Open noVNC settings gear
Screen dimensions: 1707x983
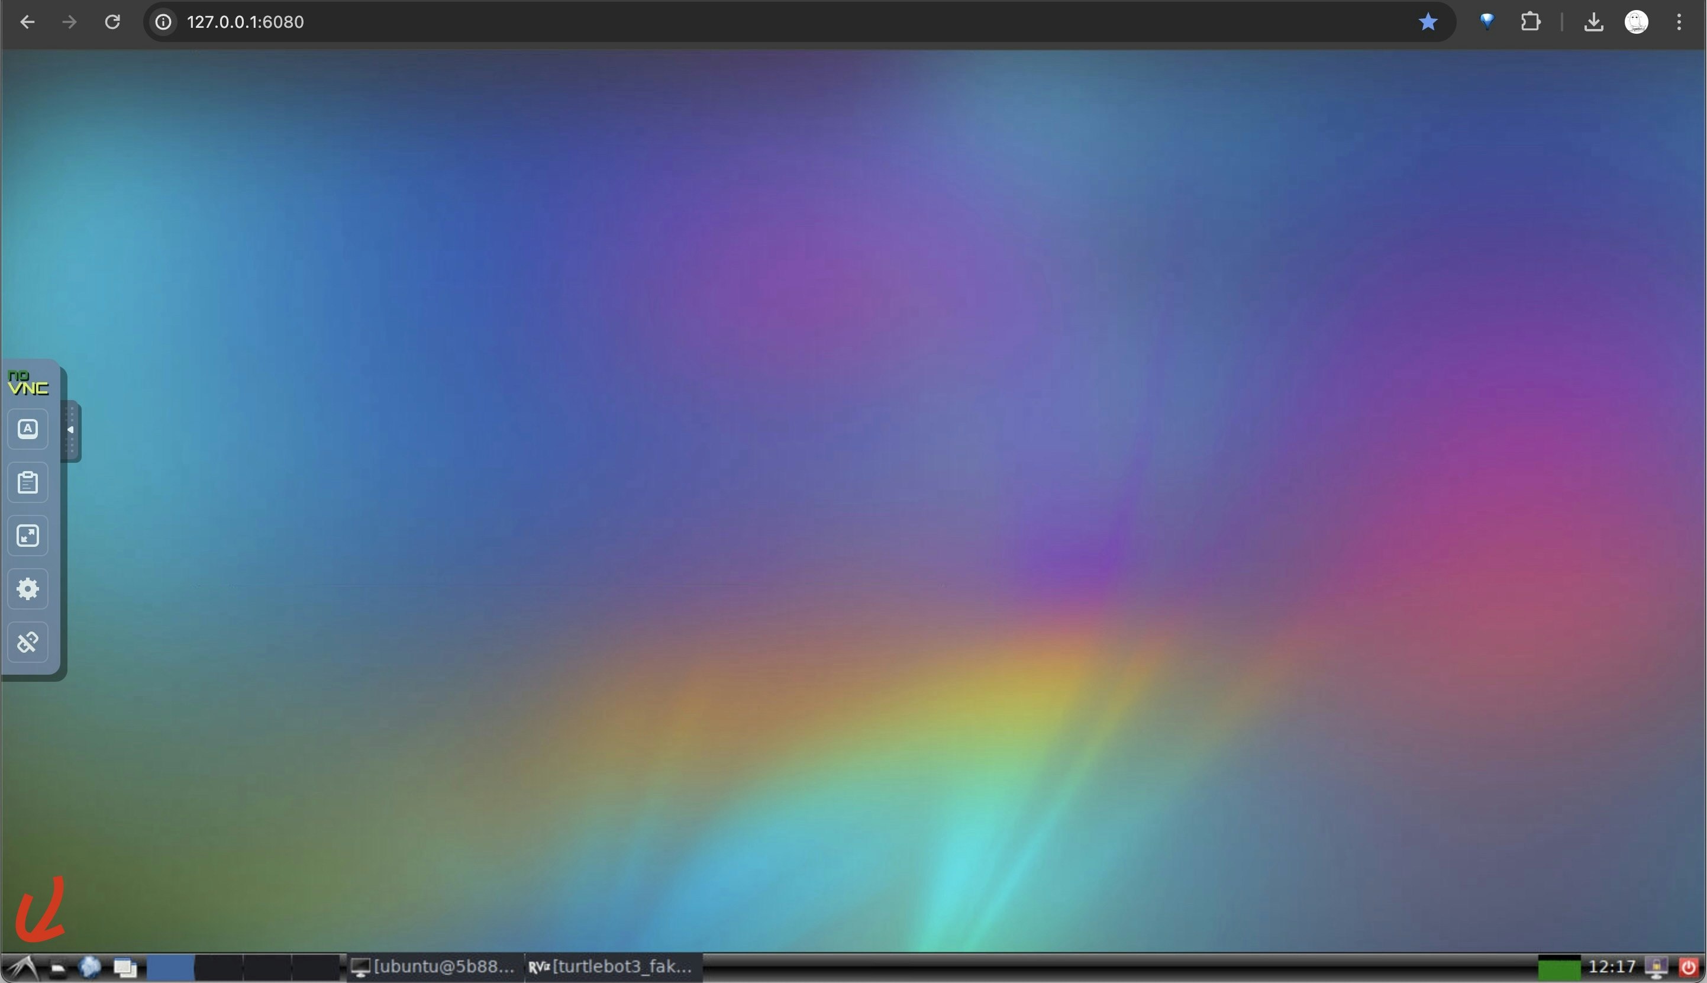click(x=28, y=589)
